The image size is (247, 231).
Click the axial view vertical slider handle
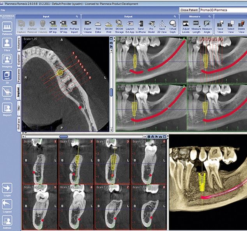(111, 92)
